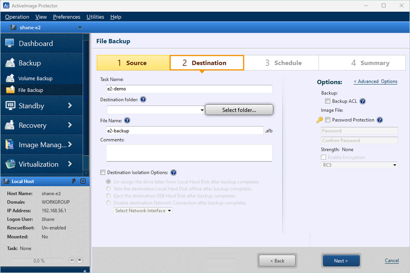Viewport: 410px width, 273px height.
Task: Toggle Enable Encryption checkbox
Action: (323, 157)
